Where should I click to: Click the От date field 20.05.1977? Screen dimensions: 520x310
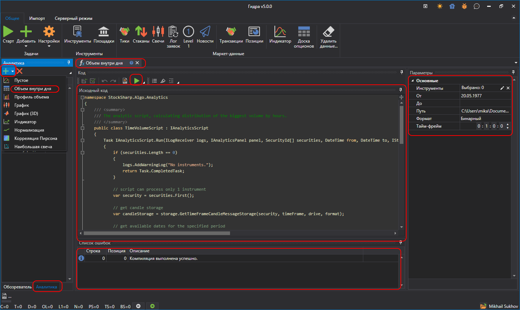(x=485, y=96)
